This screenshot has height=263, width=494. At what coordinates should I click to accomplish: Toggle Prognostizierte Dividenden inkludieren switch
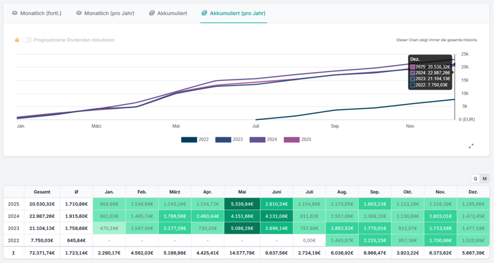point(27,40)
